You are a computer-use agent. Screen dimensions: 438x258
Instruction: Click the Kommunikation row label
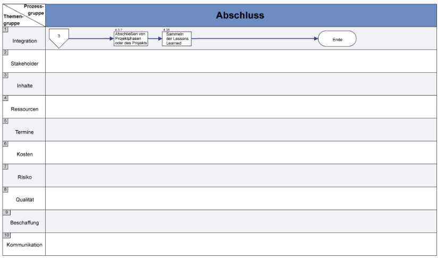24,245
